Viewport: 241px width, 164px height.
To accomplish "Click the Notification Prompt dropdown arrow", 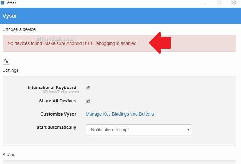I will [188, 130].
